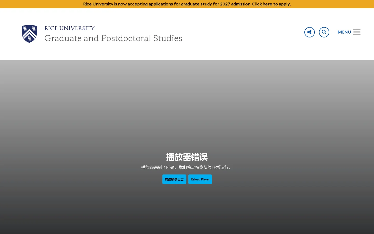Open the search magnifier icon
The image size is (374, 234).
coord(324,32)
